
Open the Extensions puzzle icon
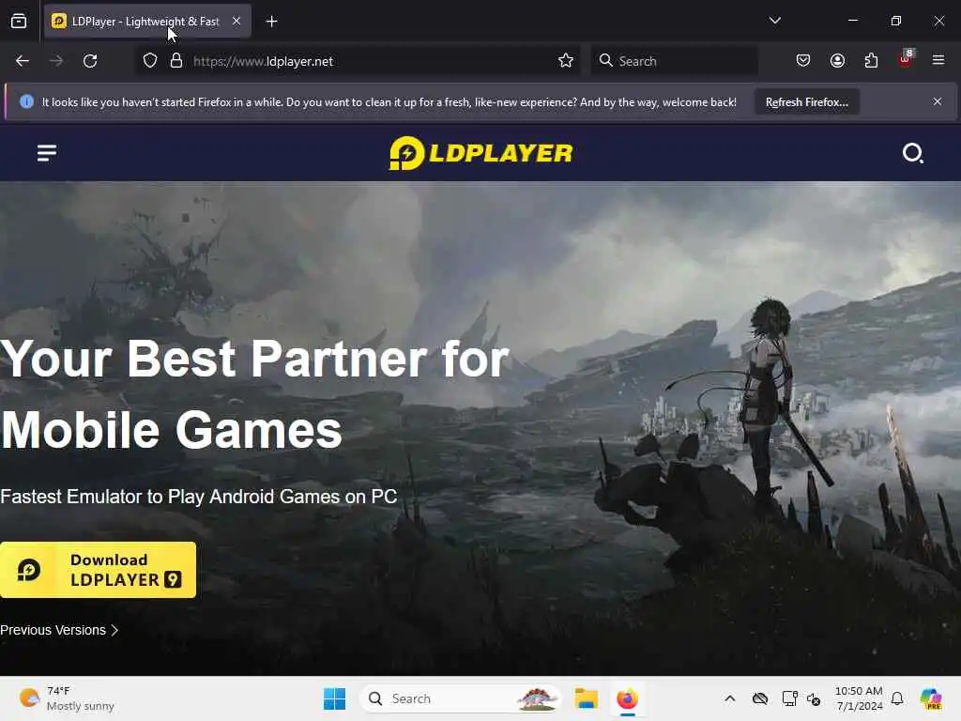click(871, 61)
